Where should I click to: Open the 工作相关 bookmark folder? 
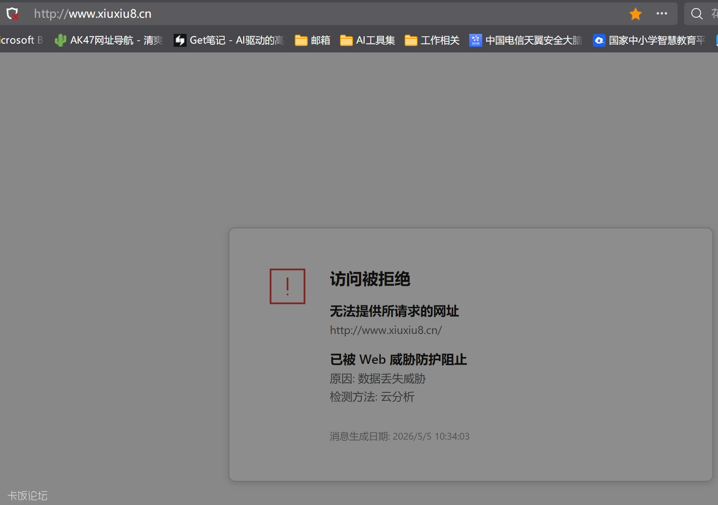432,40
